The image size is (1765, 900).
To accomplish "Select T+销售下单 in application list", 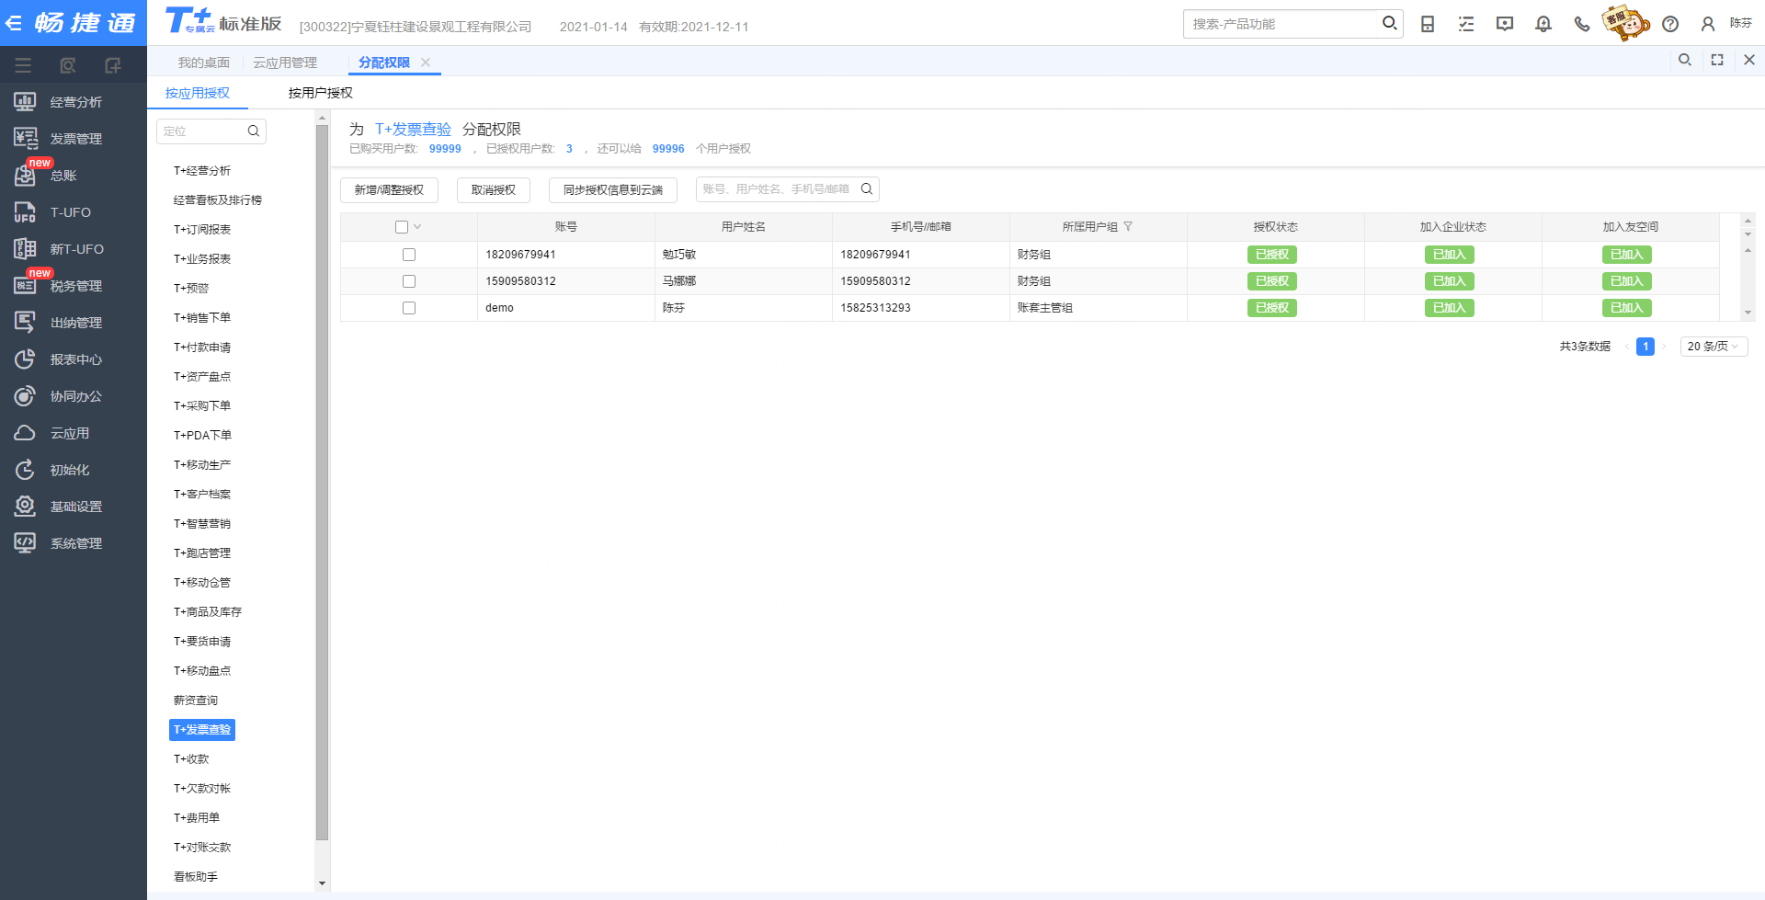I will coord(202,318).
